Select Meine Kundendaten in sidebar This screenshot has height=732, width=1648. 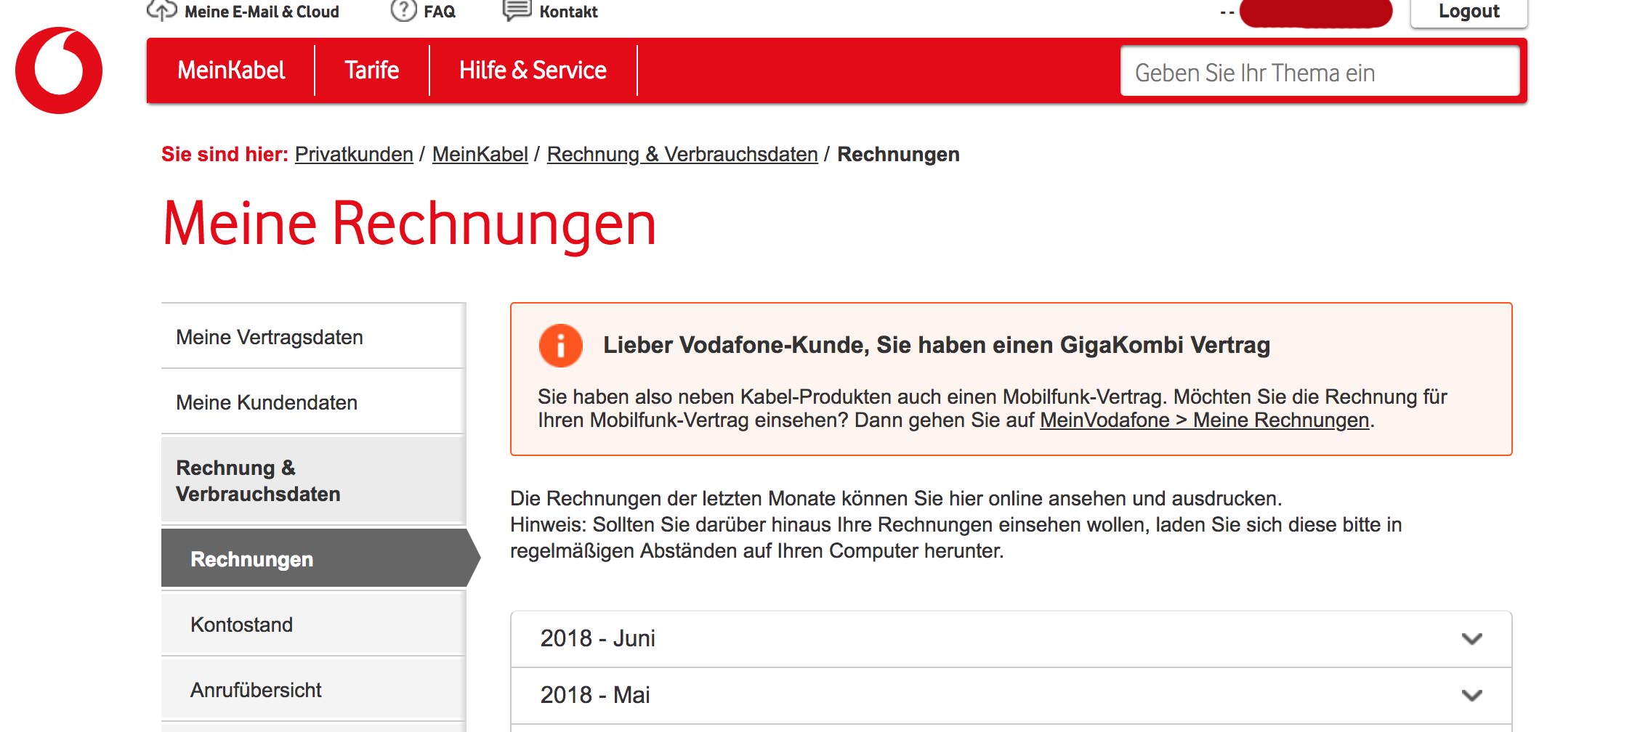tap(313, 402)
